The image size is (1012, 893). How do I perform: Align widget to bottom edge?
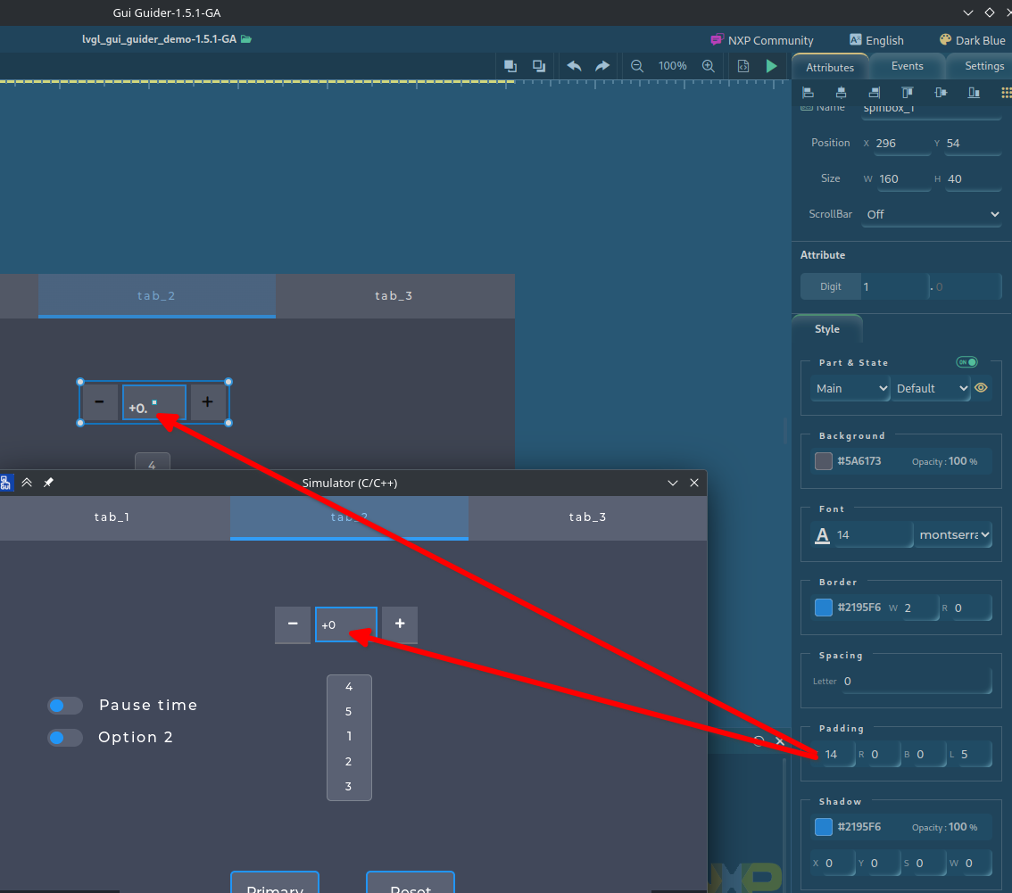[974, 93]
